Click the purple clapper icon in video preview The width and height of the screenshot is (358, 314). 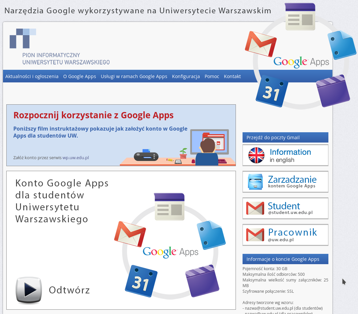(x=202, y=281)
